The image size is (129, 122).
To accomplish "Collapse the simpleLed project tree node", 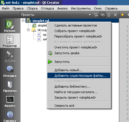I will pyautogui.click(x=23, y=20).
